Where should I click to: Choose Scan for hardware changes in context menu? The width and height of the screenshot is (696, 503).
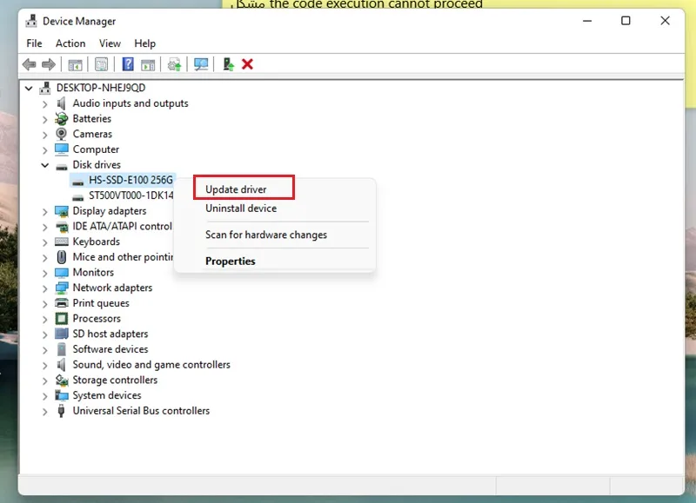click(266, 235)
